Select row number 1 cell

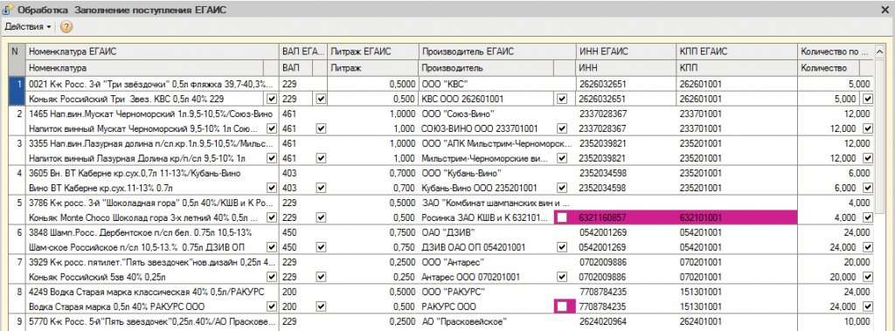point(17,92)
